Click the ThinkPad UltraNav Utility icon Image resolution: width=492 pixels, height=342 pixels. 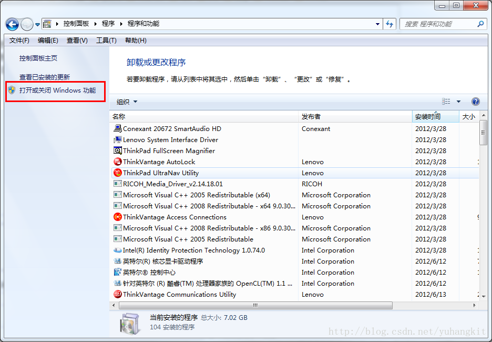117,173
